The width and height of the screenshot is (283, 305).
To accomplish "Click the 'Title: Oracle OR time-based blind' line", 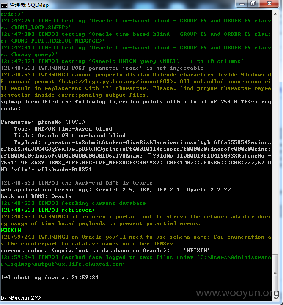I will (x=70, y=136).
